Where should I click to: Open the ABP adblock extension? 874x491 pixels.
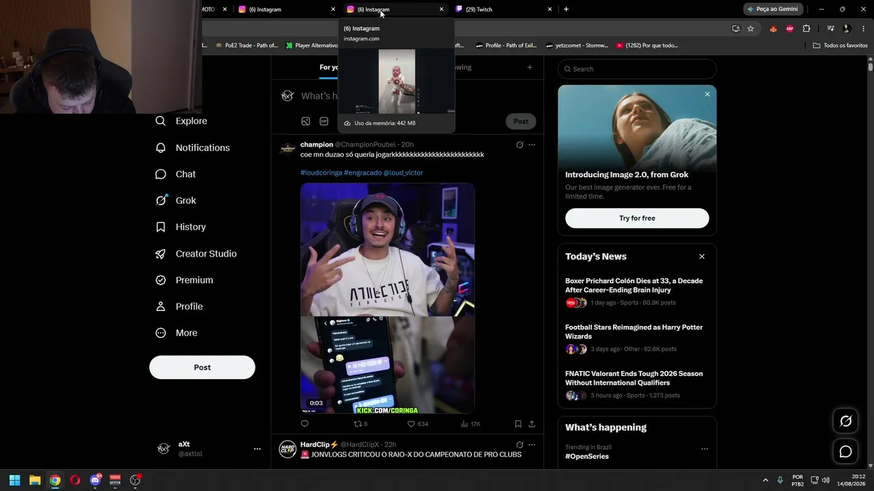click(790, 29)
